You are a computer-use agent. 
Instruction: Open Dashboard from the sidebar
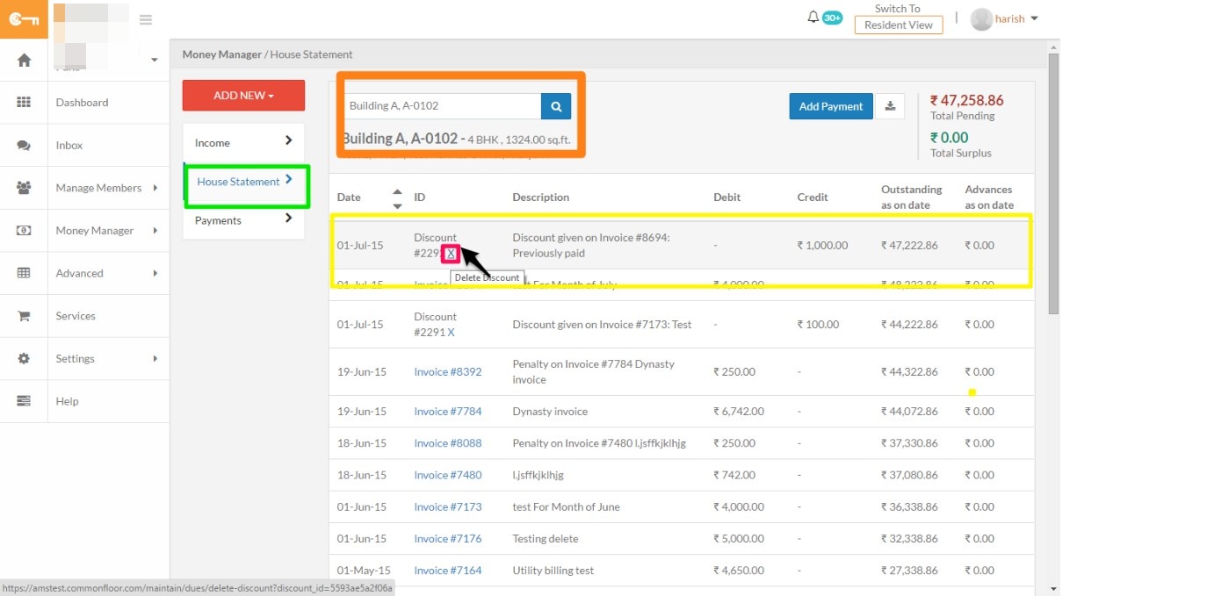point(82,103)
